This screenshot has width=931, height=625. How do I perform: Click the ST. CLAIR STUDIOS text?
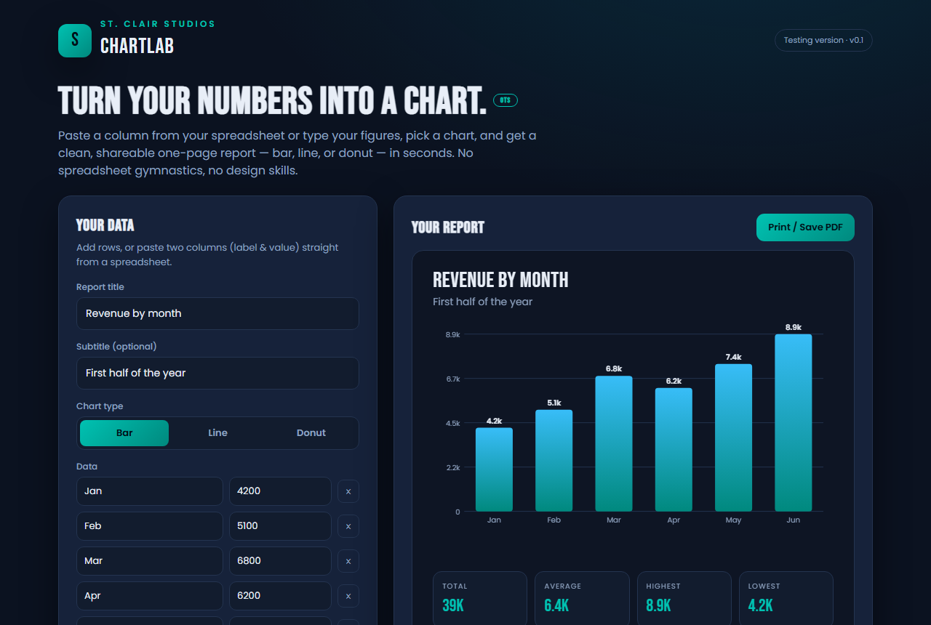pyautogui.click(x=158, y=24)
